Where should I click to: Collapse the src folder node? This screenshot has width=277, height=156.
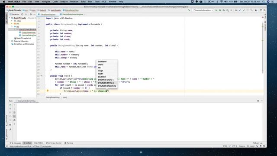coord(12,26)
